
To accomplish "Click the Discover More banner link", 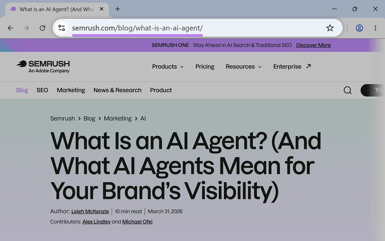I will click(x=313, y=45).
